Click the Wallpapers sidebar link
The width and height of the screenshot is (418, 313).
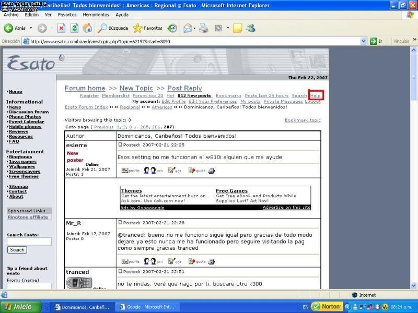[x=22, y=166]
